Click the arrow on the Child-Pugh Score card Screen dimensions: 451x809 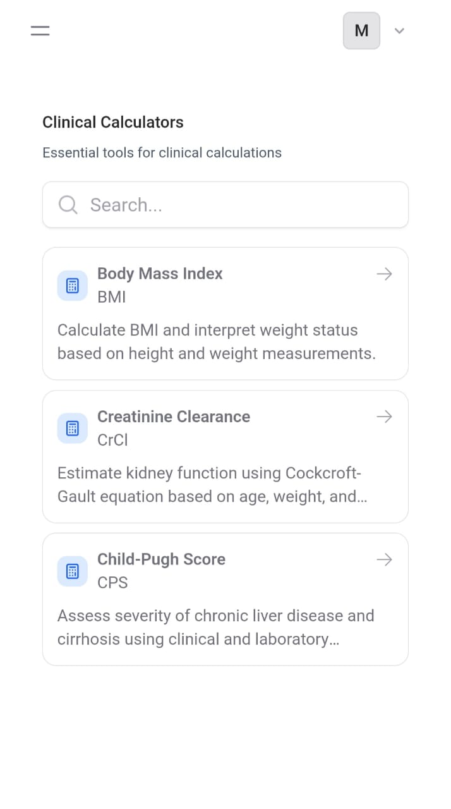pyautogui.click(x=384, y=559)
